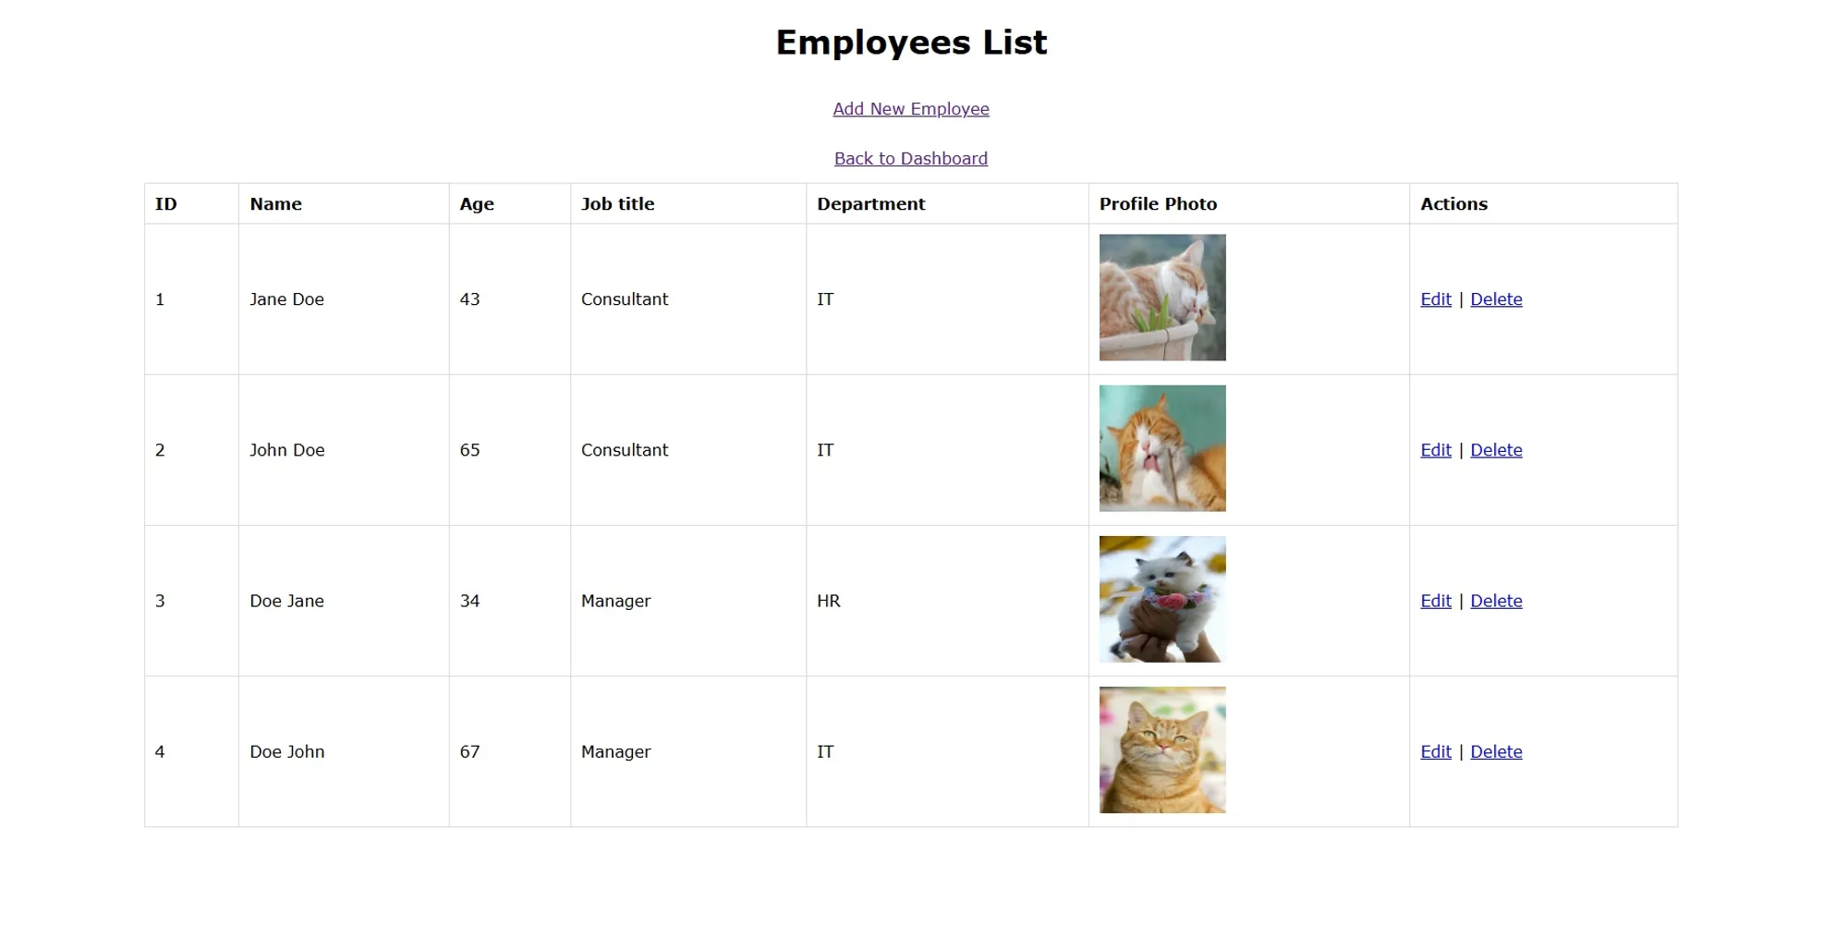Delete Doe John's employee record
This screenshot has height=926, width=1848.
[1495, 751]
